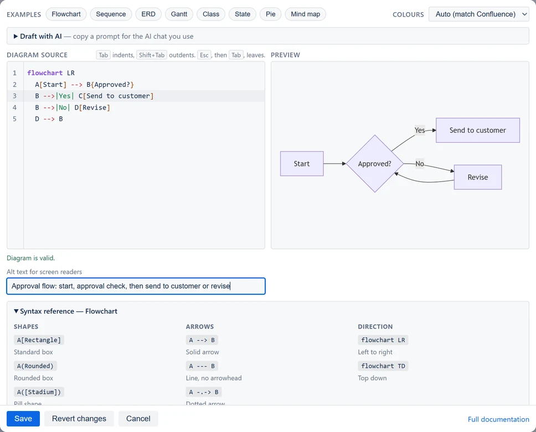Click the 'A --- B' line snippet
536x432 pixels.
click(x=202, y=366)
